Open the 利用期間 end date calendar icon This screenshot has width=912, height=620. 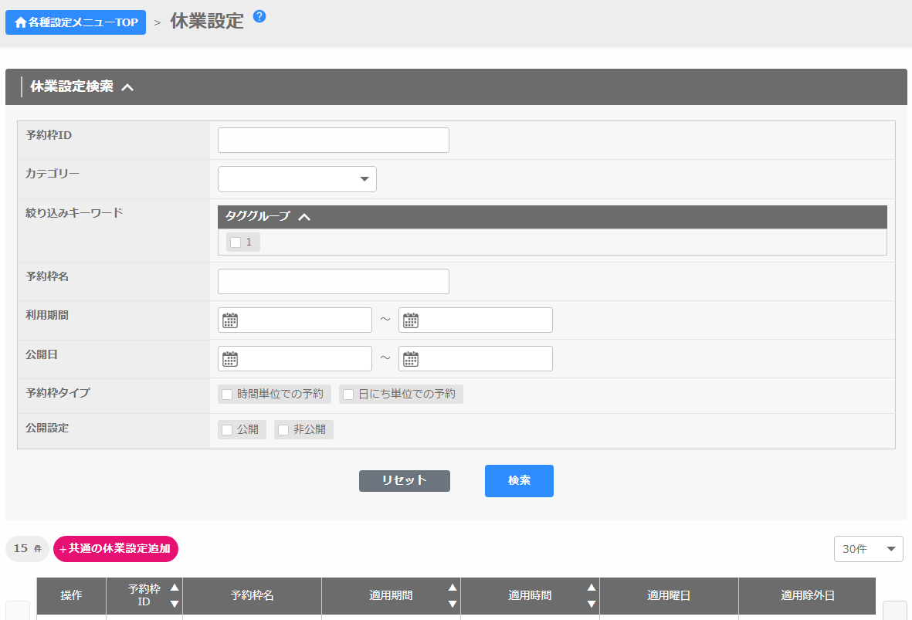tap(411, 320)
